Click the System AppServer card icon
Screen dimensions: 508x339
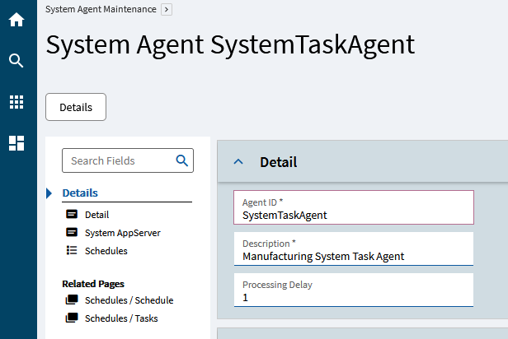pyautogui.click(x=72, y=232)
